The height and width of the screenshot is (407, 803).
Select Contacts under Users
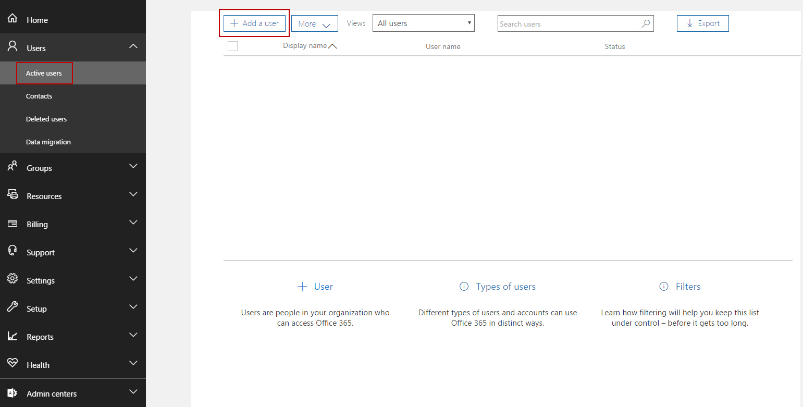pos(39,96)
